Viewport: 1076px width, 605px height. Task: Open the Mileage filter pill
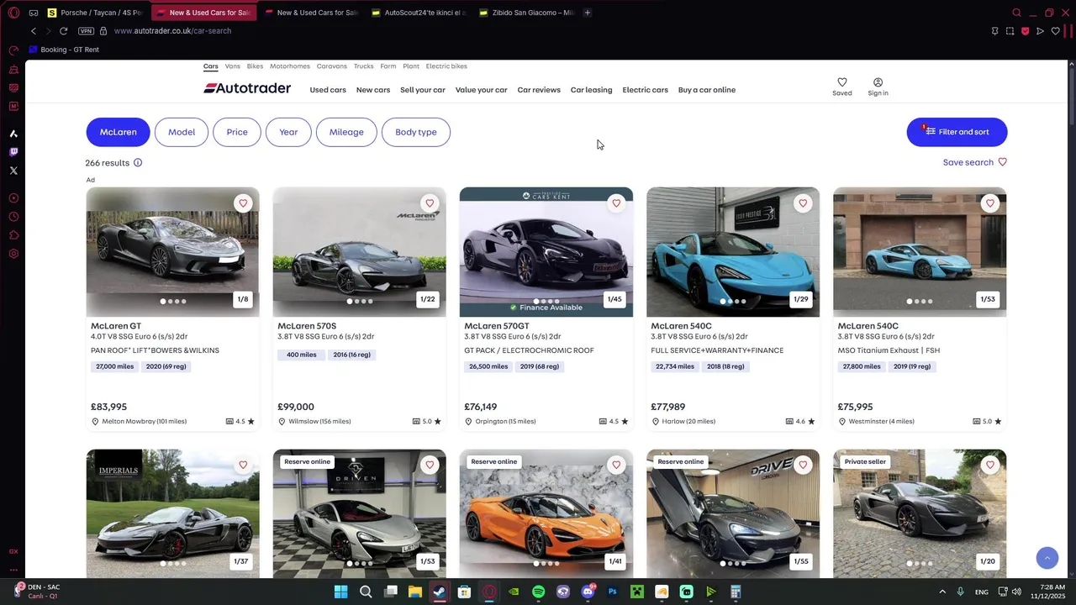click(x=346, y=132)
